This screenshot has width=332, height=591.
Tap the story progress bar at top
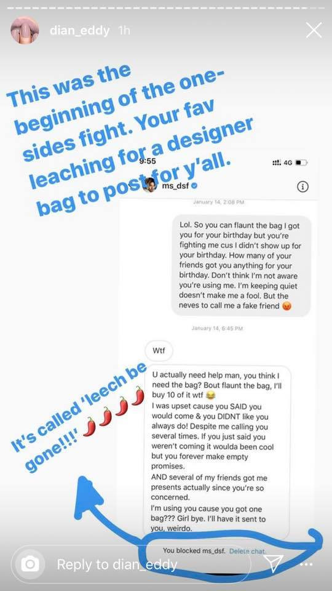click(166, 7)
